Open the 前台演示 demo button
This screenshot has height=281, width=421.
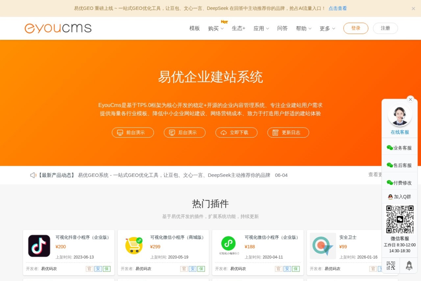pyautogui.click(x=133, y=132)
